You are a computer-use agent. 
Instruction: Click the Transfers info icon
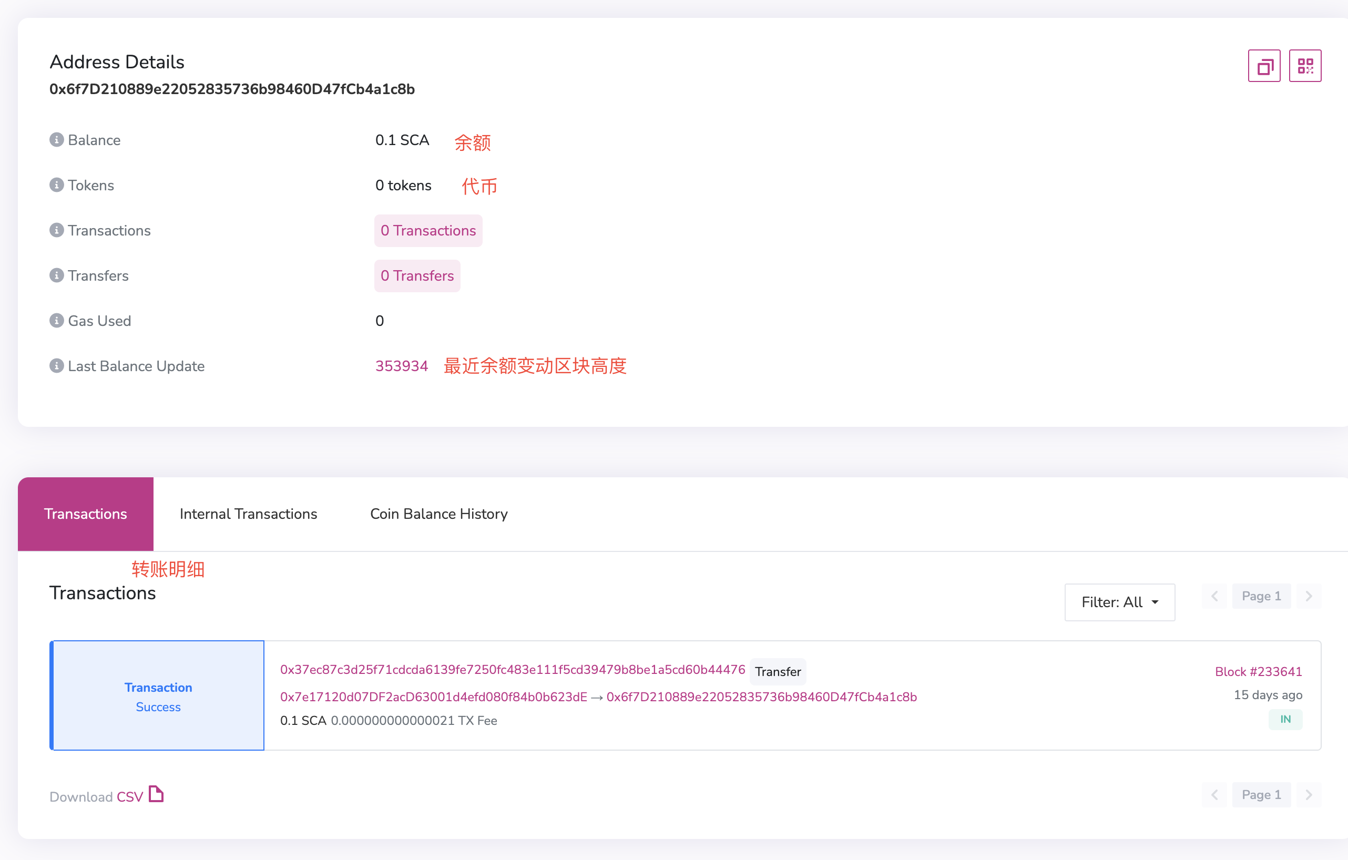pos(57,275)
